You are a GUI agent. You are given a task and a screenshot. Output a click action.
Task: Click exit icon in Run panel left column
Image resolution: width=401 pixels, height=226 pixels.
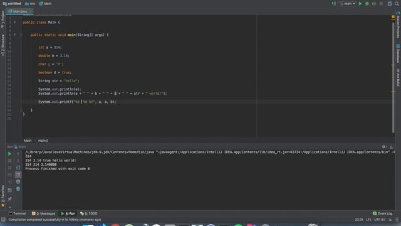(9, 181)
